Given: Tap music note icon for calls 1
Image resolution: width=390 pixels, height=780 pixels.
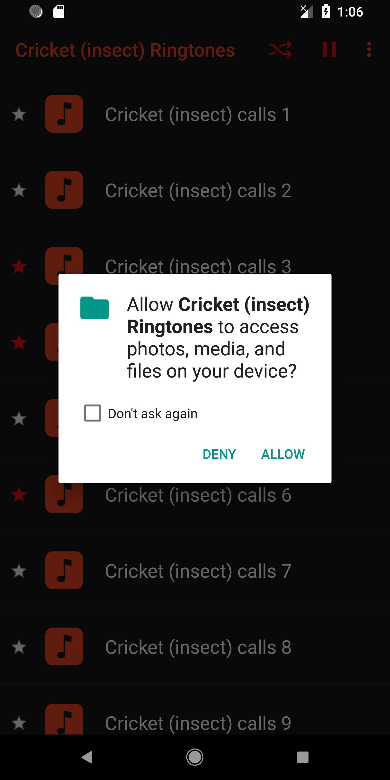Looking at the screenshot, I should [64, 114].
